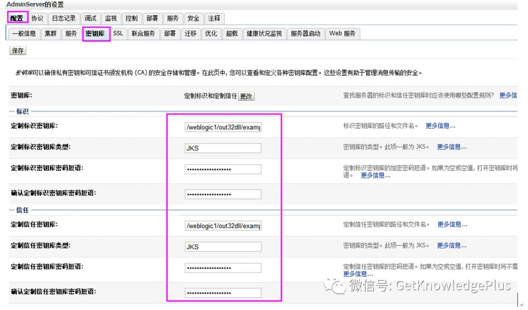Switch to the SSL sub-tab
Viewport: 528px width, 310px height.
pyautogui.click(x=117, y=33)
